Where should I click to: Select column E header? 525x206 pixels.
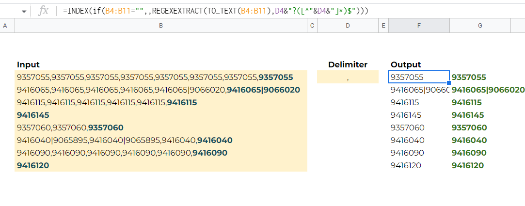[x=383, y=26]
